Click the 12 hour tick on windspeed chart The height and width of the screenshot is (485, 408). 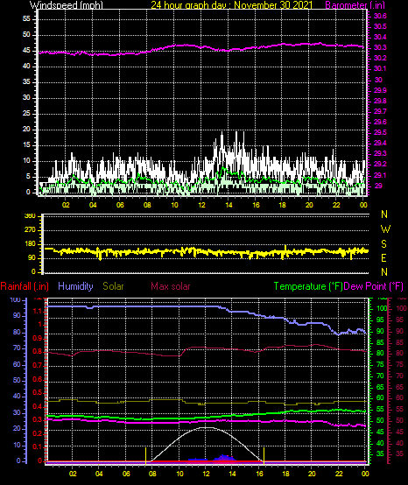click(x=201, y=205)
